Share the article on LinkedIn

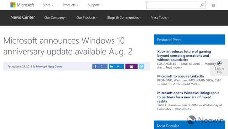(116, 67)
